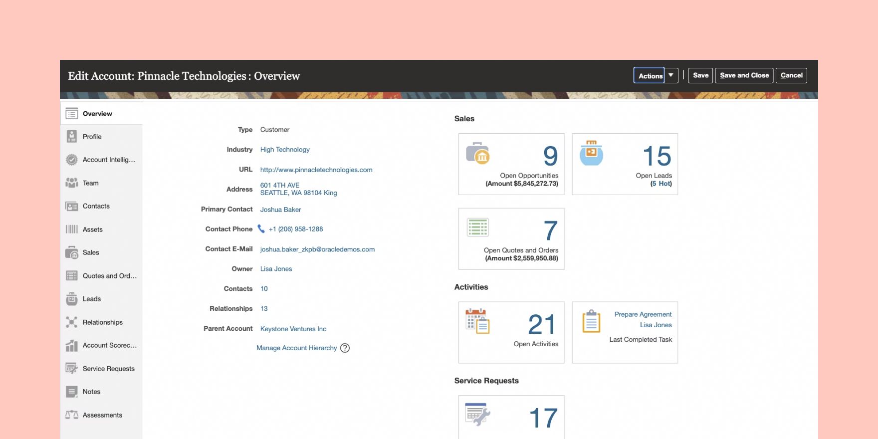The height and width of the screenshot is (439, 878).
Task: Click the Contacts card icon
Action: tap(72, 206)
